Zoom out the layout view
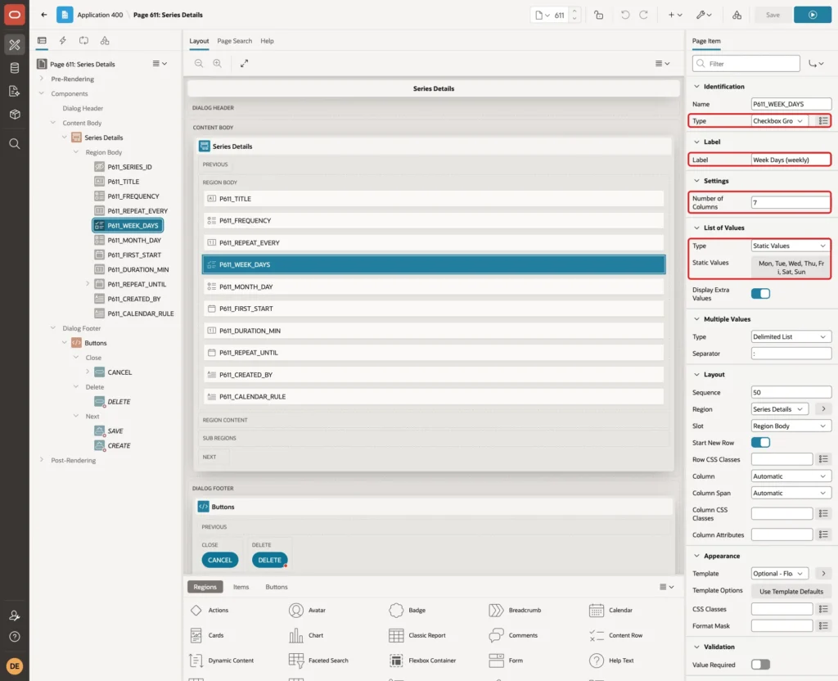 pyautogui.click(x=199, y=63)
